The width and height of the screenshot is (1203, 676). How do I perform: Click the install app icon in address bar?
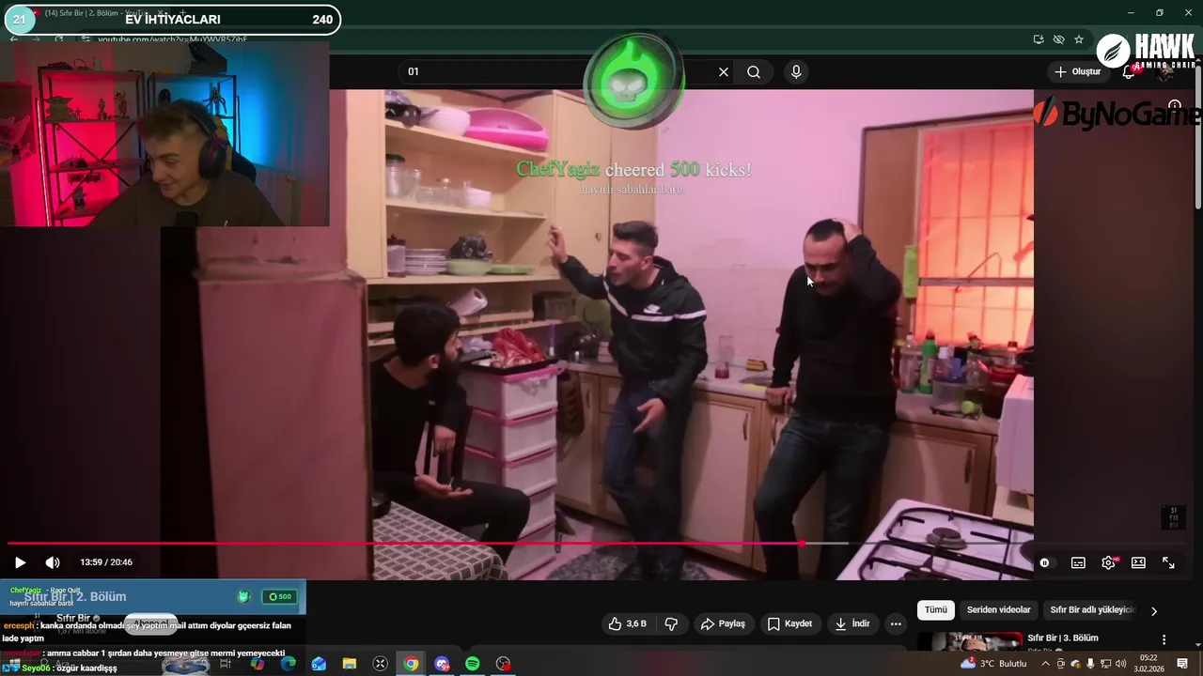click(x=1038, y=39)
